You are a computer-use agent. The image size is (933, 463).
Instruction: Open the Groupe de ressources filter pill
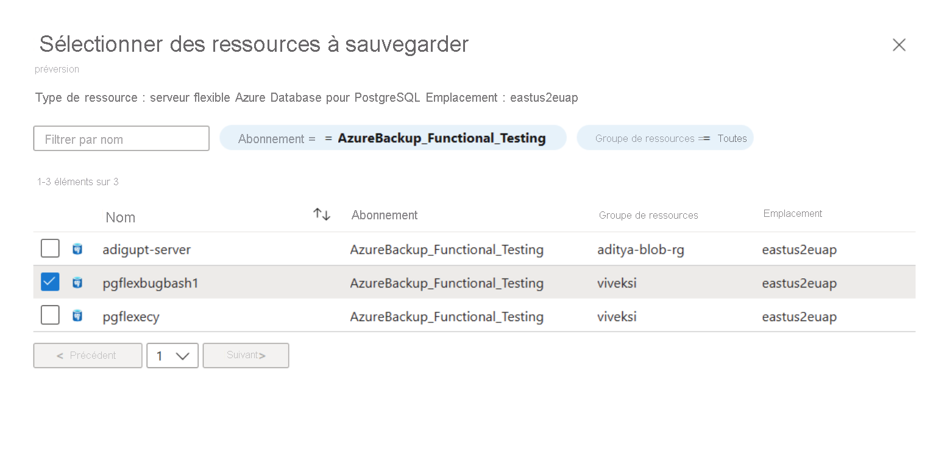[x=665, y=138]
